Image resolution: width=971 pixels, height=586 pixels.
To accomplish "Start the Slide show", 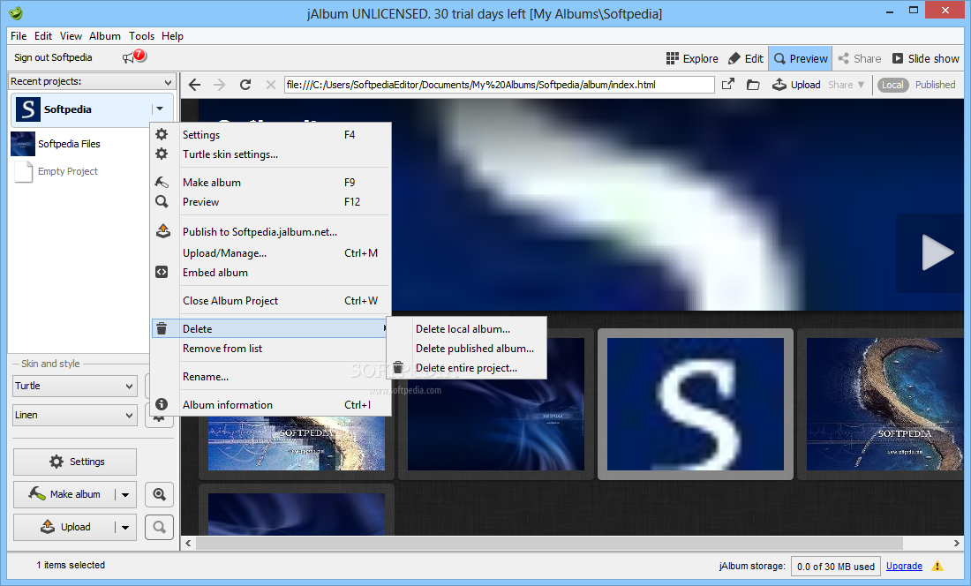I will [x=926, y=58].
